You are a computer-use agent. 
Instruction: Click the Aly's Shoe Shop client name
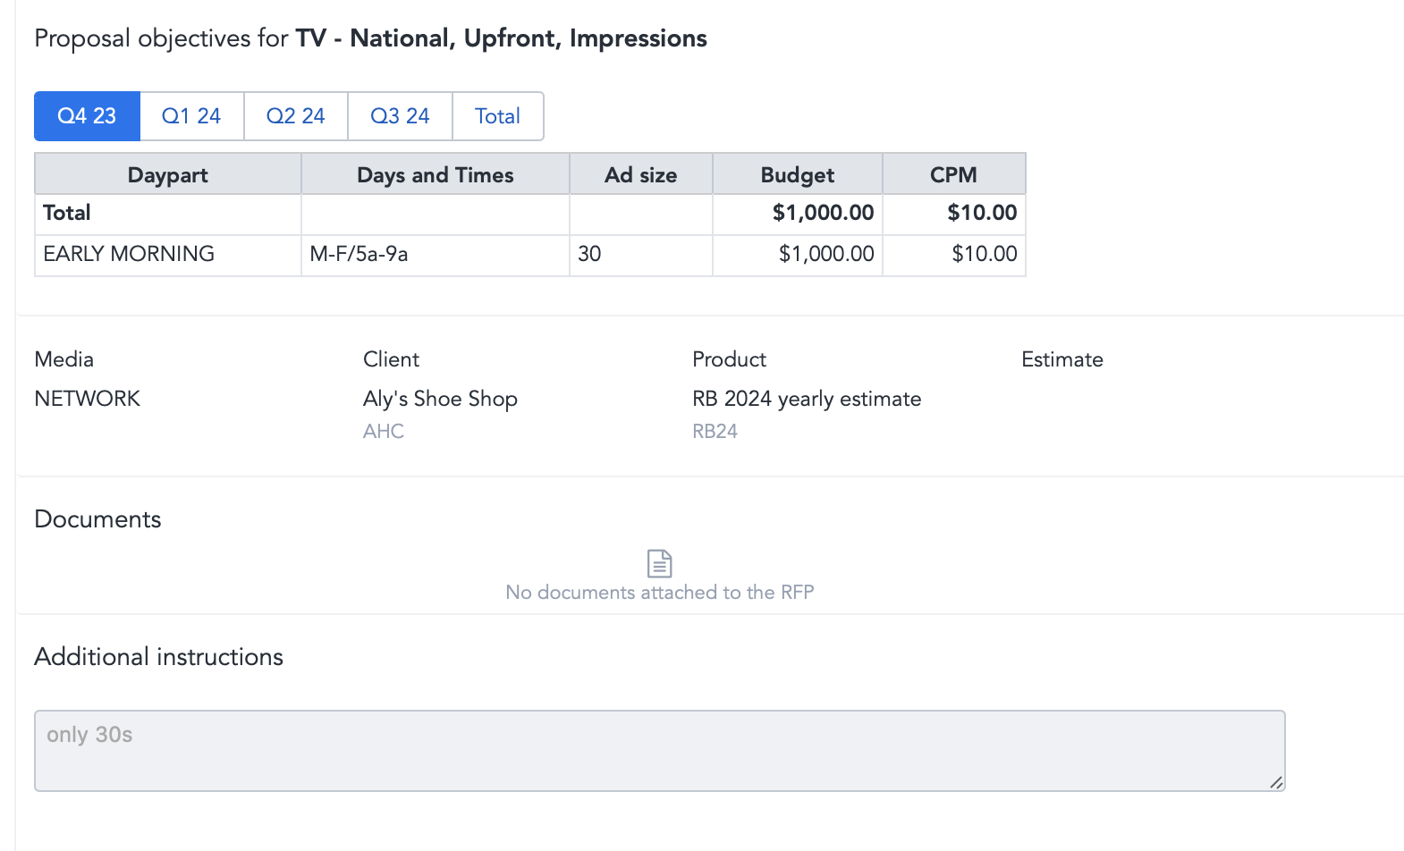[440, 399]
